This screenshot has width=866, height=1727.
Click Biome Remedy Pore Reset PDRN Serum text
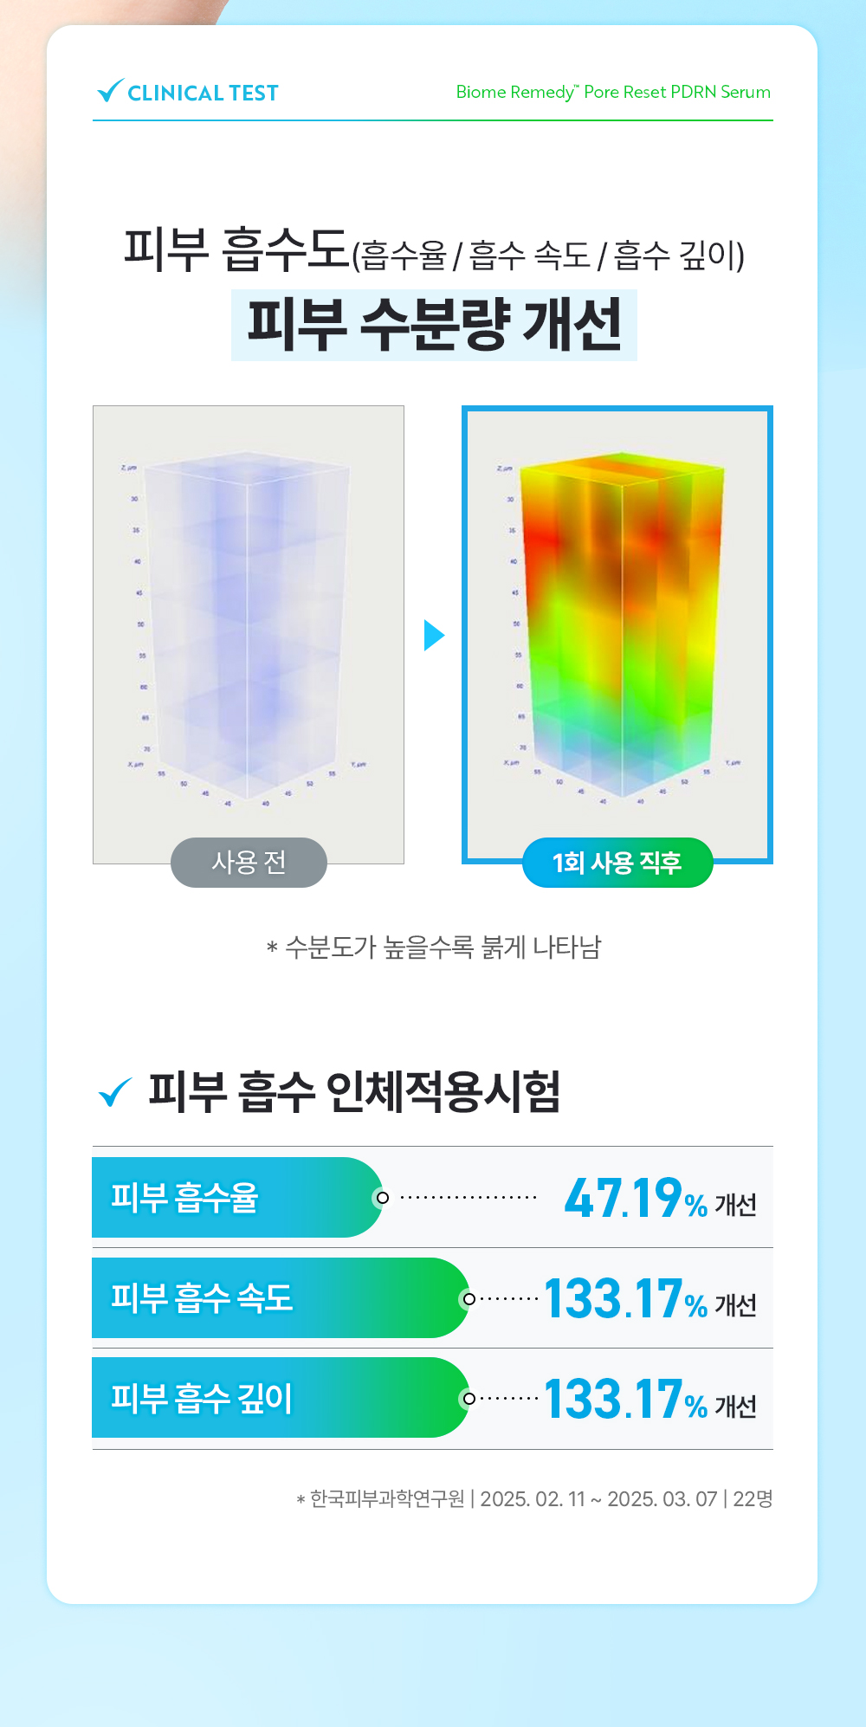[613, 92]
